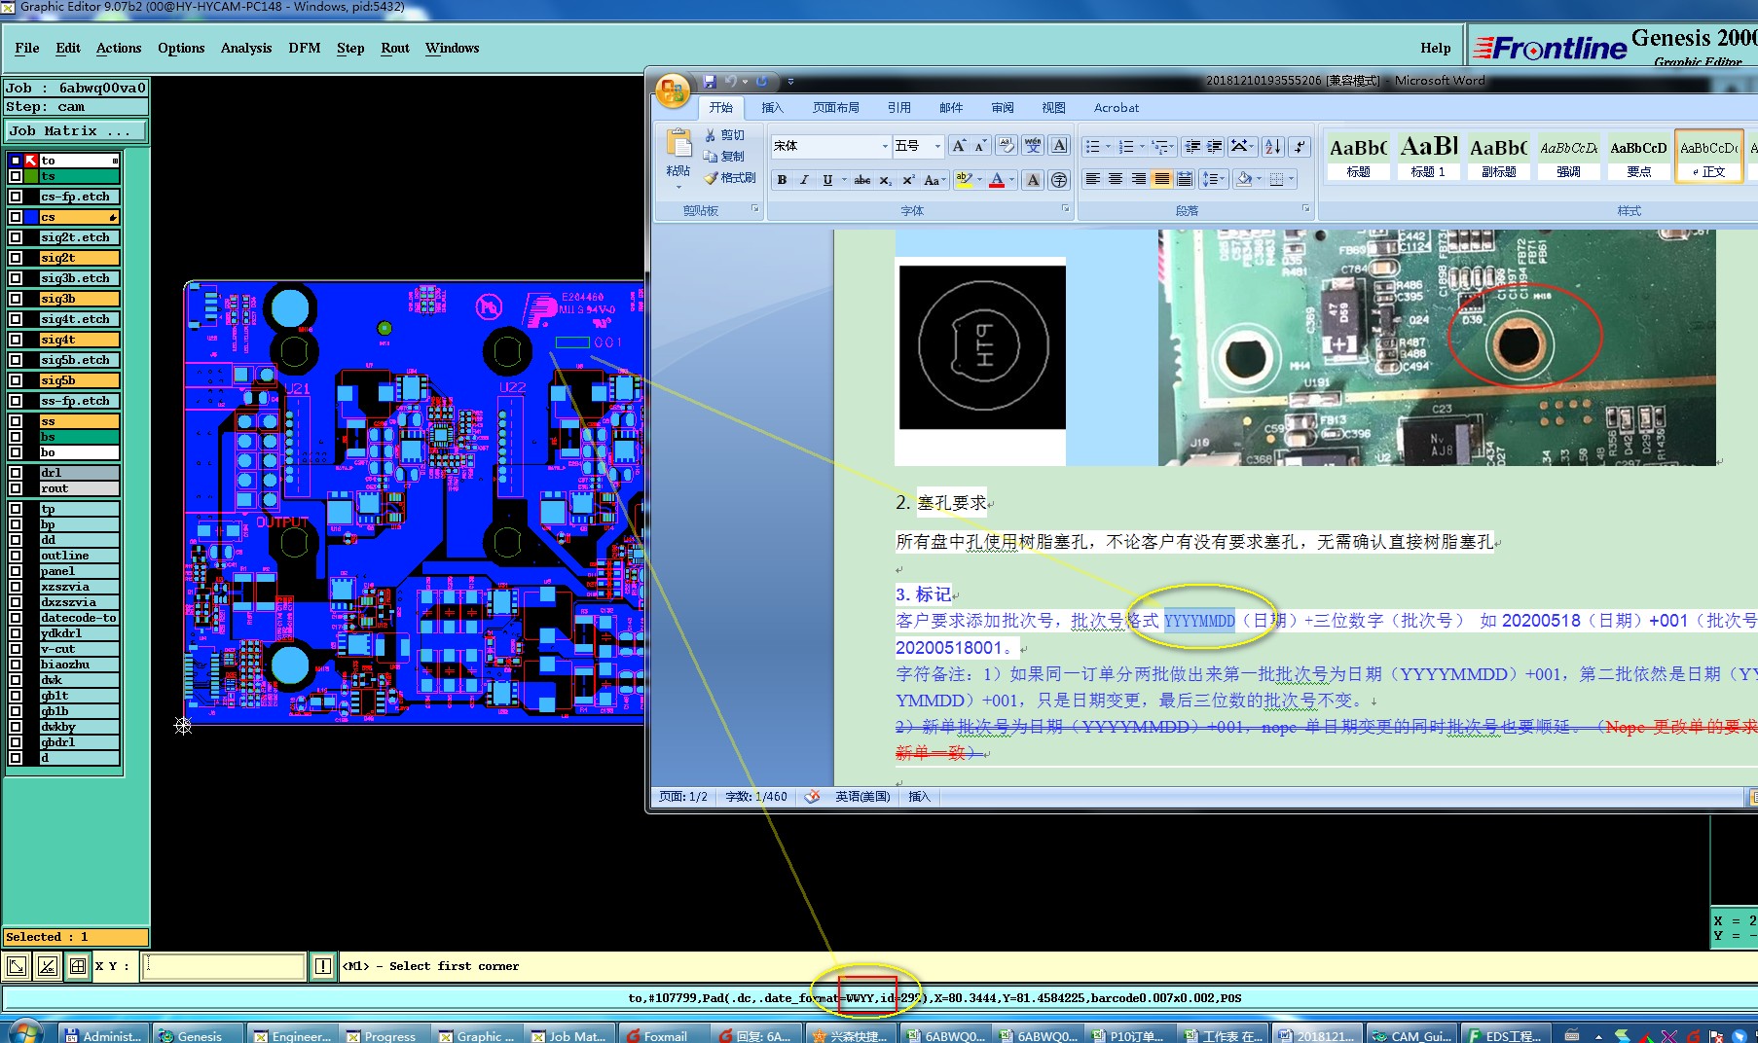Image resolution: width=1758 pixels, height=1043 pixels.
Task: Click the yellow highlight color button
Action: click(965, 180)
